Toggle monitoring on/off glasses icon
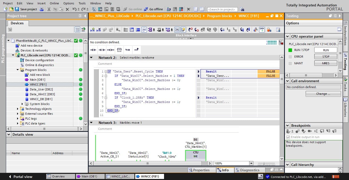 [x=262, y=30]
